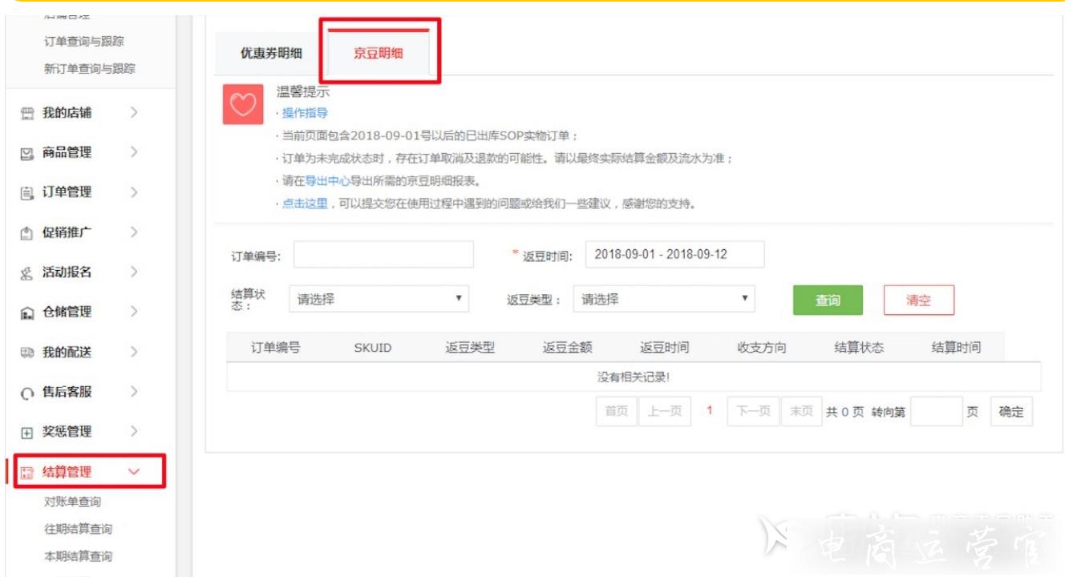Click the 上一页 pagination button
This screenshot has width=1065, height=577.
point(665,412)
